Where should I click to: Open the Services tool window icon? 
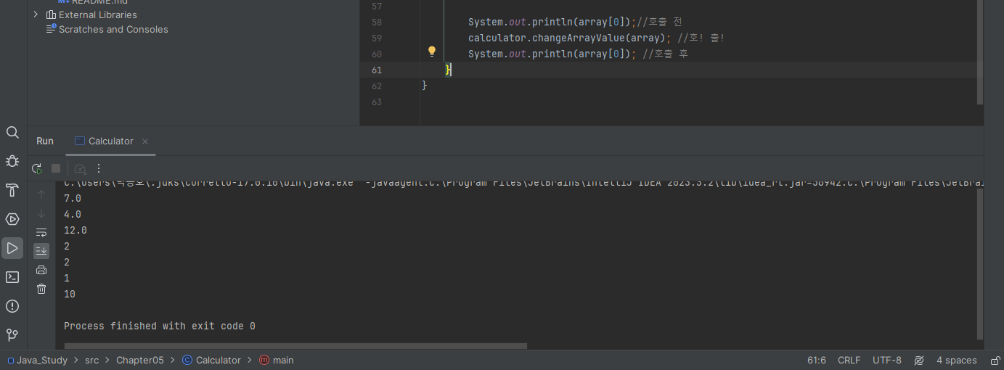coord(12,219)
